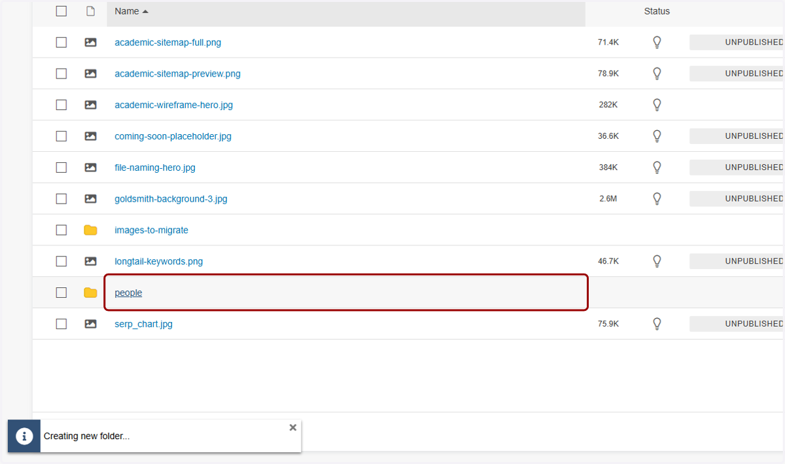Click the 384K file size value

click(x=608, y=168)
